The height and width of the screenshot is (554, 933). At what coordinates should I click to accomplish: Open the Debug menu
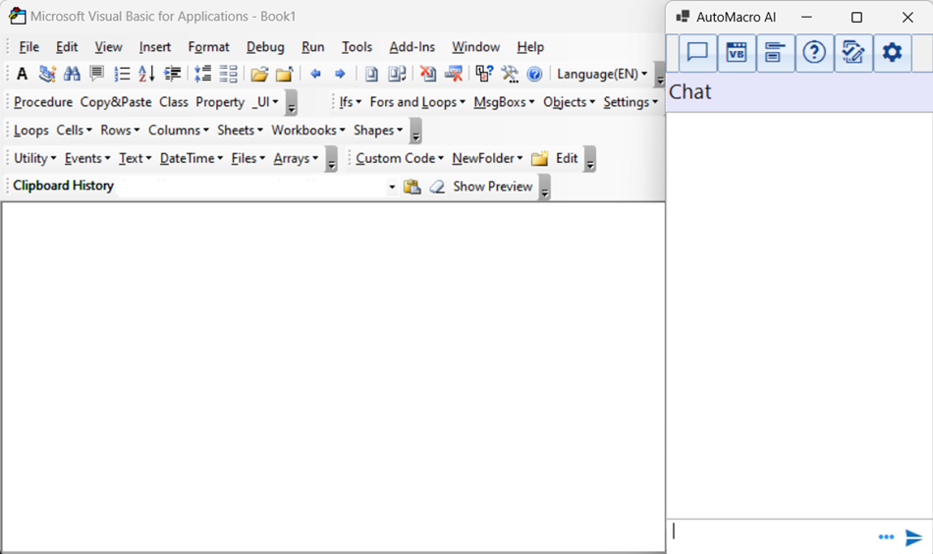[265, 46]
